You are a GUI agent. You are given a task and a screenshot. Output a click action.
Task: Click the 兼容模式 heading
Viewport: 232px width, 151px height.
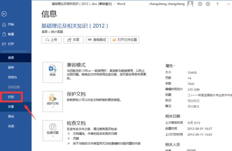tap(76, 65)
